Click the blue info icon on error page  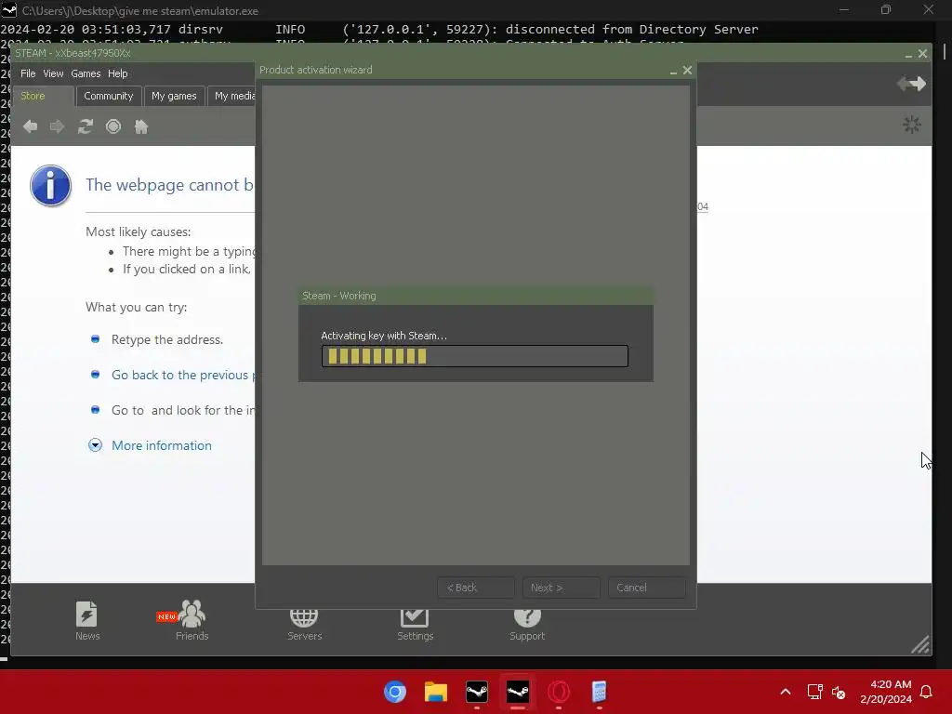pyautogui.click(x=50, y=186)
